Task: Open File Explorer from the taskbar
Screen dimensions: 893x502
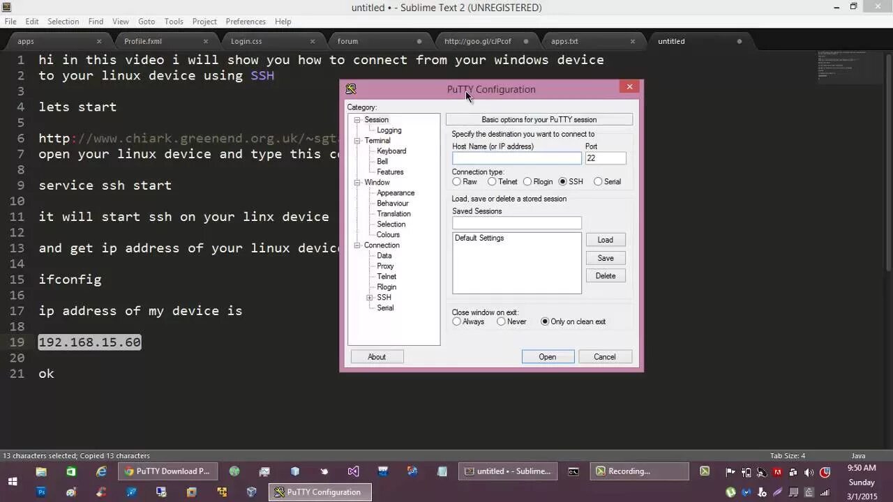Action: [x=41, y=471]
